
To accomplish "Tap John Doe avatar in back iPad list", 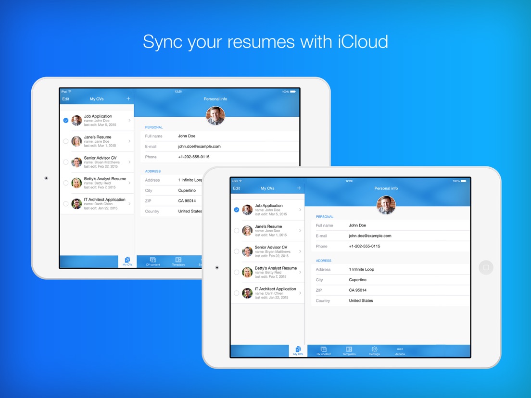I will tap(76, 121).
